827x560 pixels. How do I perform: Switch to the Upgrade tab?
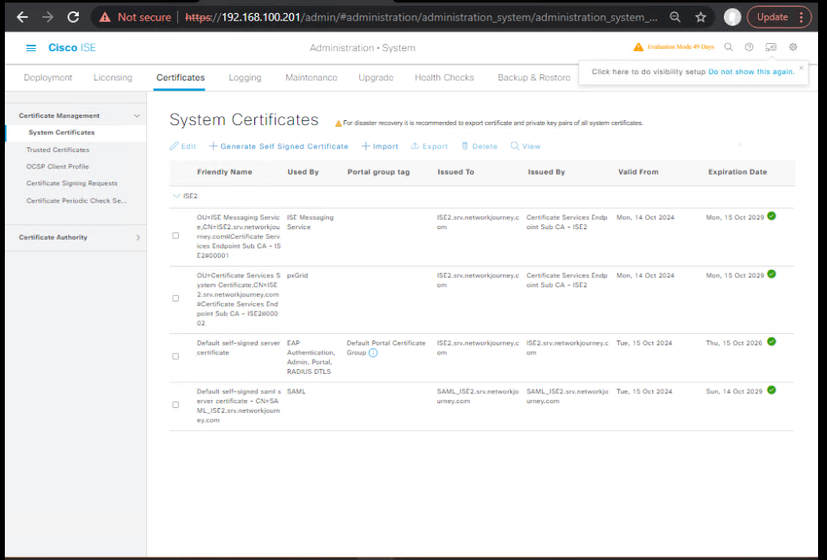[x=376, y=77]
